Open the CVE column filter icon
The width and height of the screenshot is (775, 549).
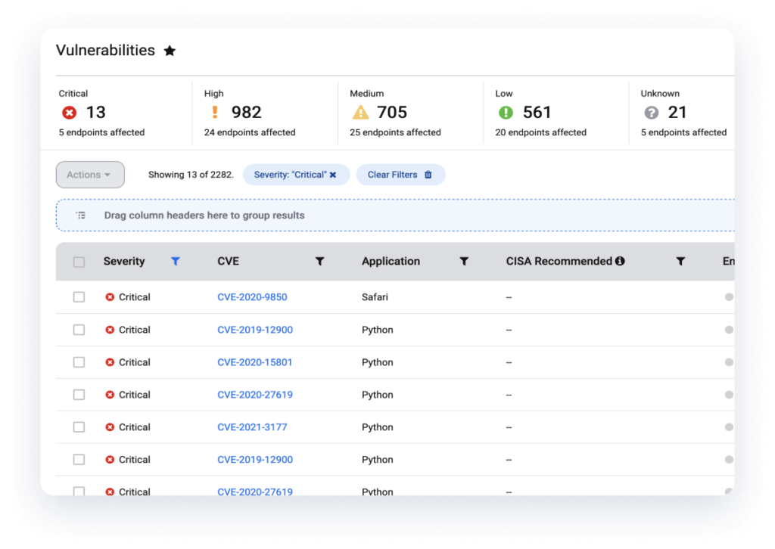[319, 262]
